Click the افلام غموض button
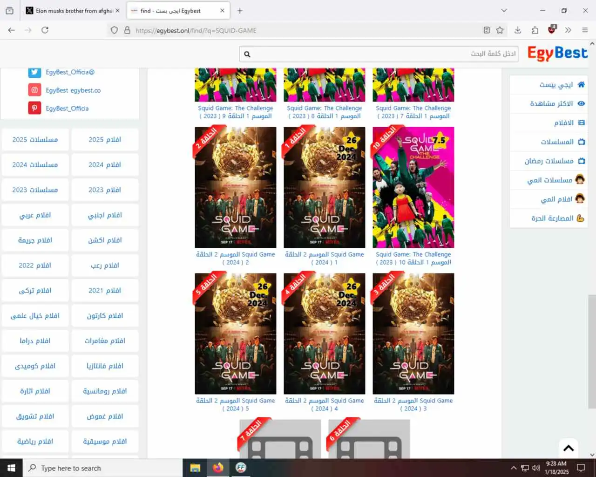The image size is (596, 477). coord(105,416)
